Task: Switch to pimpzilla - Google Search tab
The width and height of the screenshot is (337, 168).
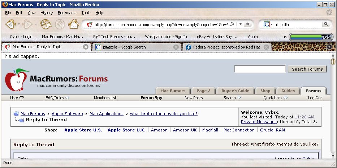Action: click(137, 47)
